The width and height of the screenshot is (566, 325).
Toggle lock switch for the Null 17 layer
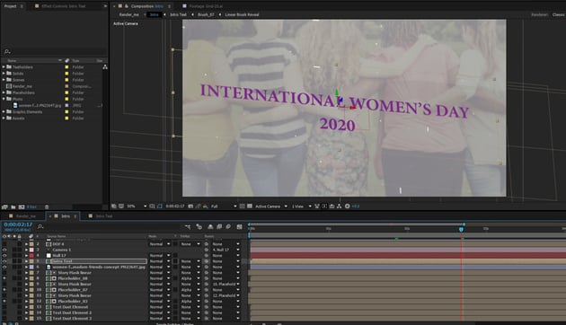(x=20, y=255)
